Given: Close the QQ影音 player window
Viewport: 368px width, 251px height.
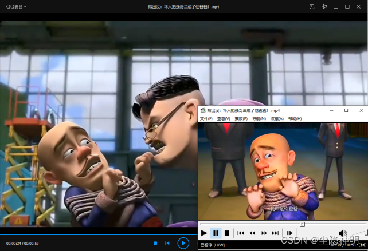Looking at the screenshot, I should pyautogui.click(x=358, y=6).
